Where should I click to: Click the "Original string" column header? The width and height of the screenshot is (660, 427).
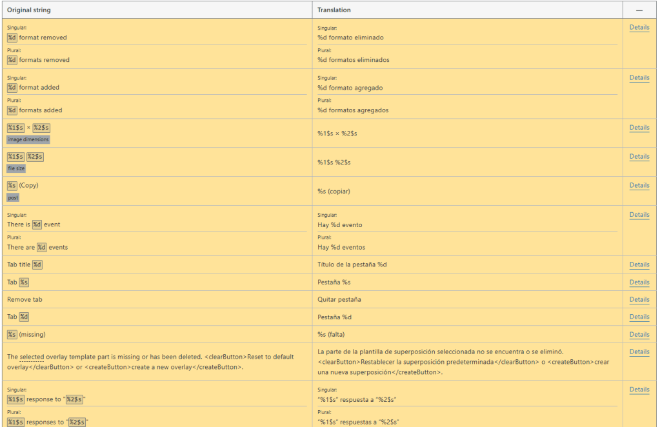pos(29,10)
